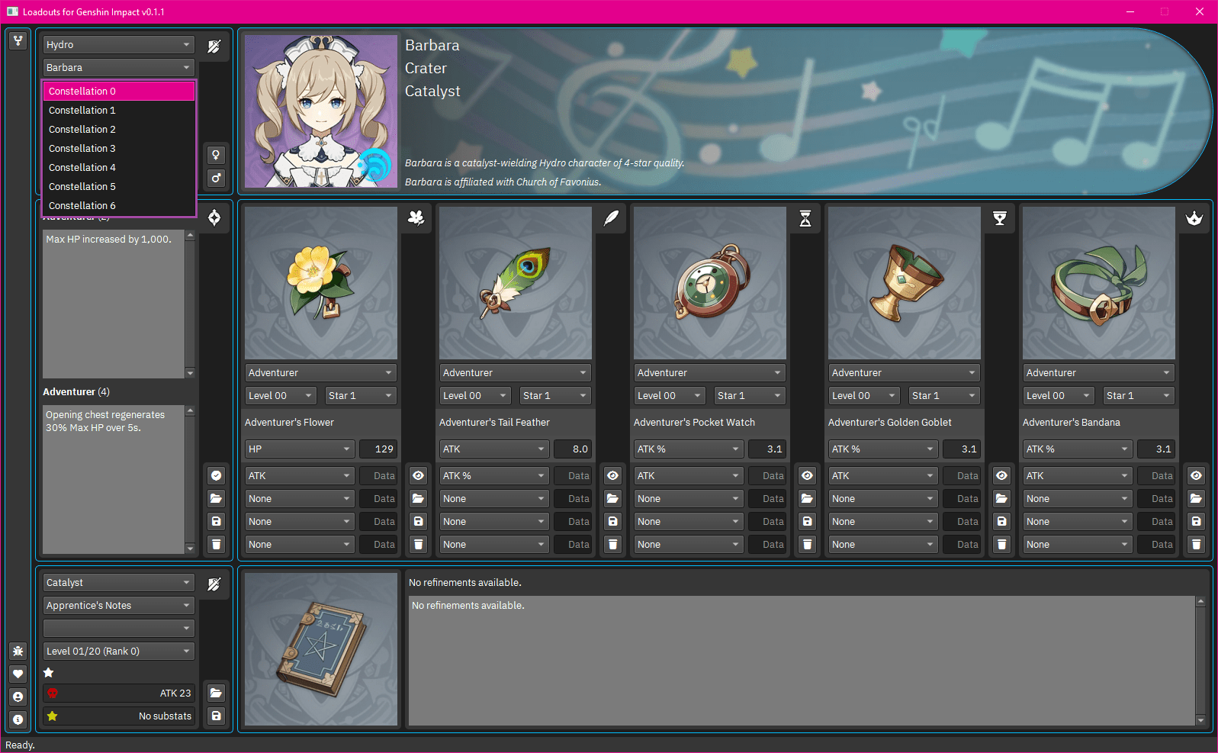
Task: Open the Flower's HP main stat dropdown
Action: pos(300,449)
